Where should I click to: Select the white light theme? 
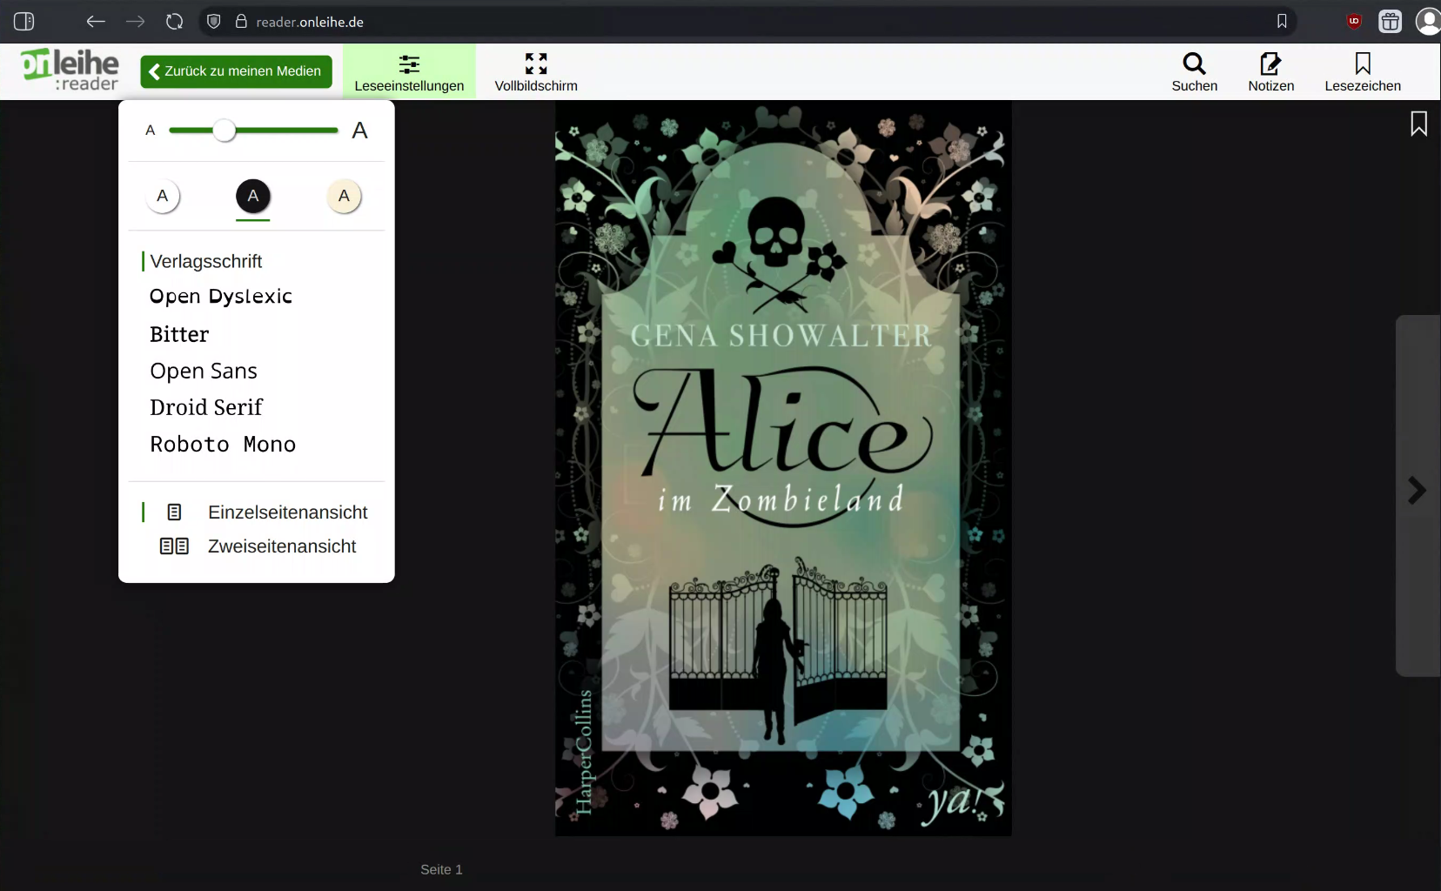[163, 197]
